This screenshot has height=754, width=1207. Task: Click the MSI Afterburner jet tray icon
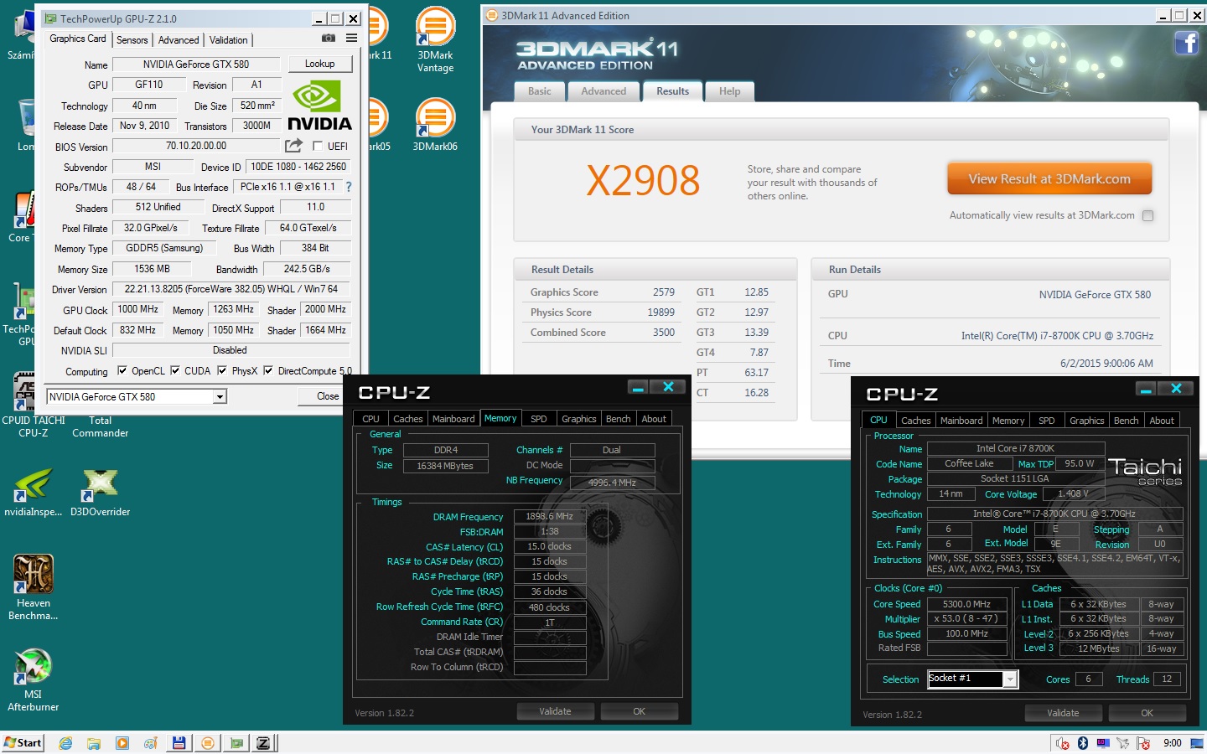[x=1122, y=743]
